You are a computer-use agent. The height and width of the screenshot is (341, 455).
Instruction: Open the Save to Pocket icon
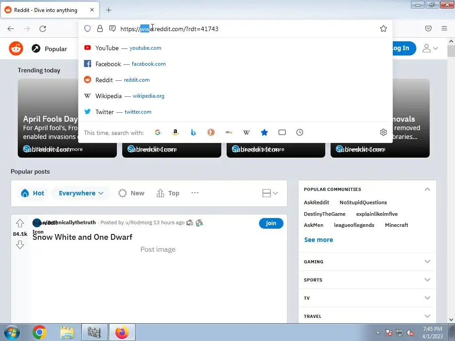[428, 28]
